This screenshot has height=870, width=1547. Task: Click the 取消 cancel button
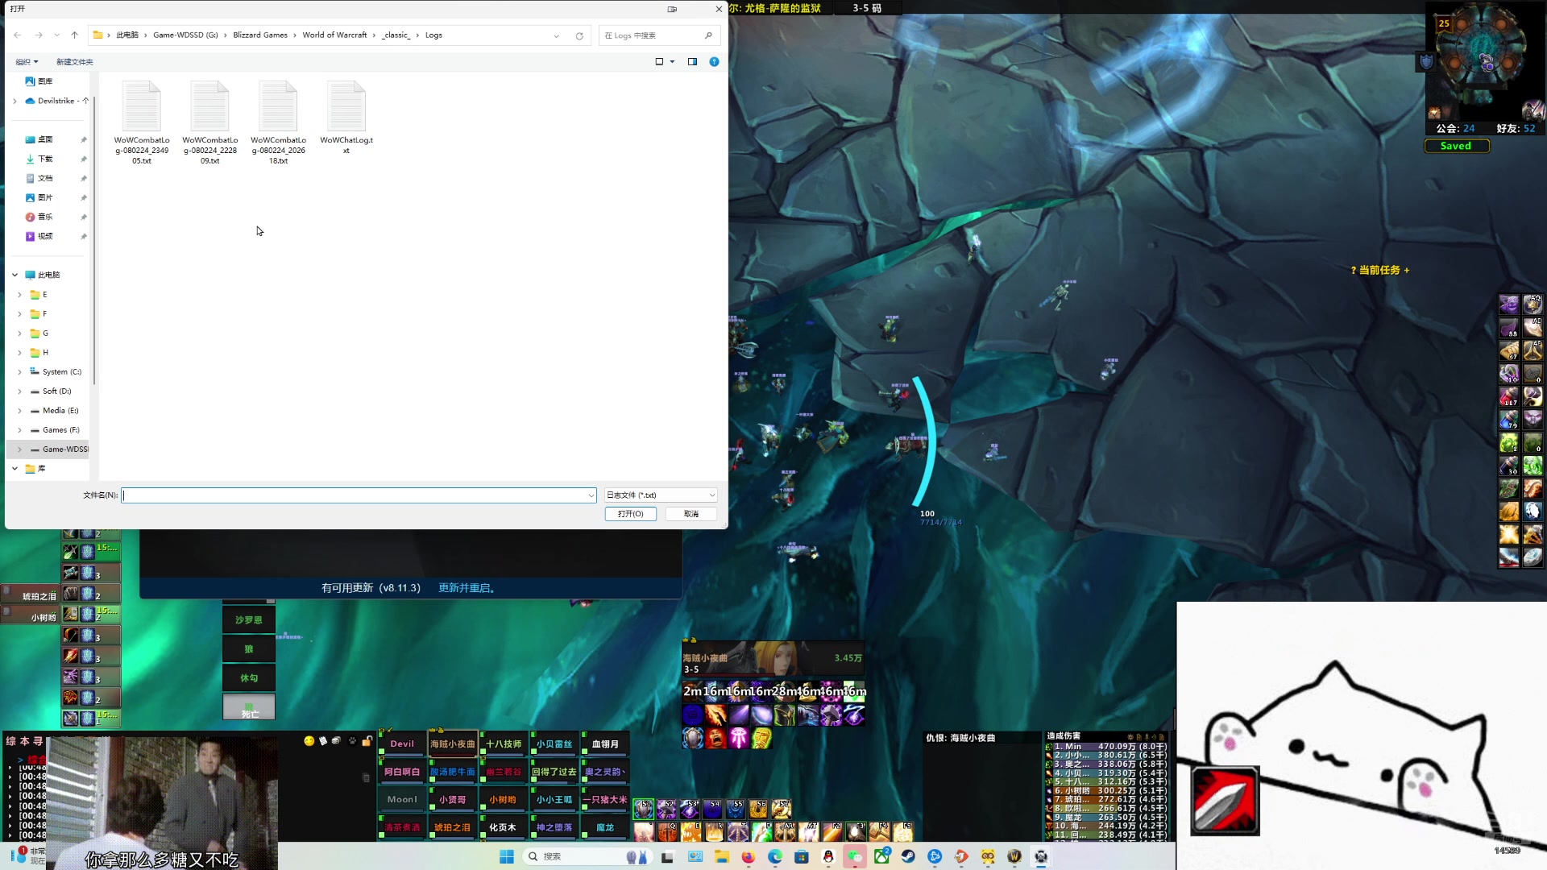pos(691,514)
